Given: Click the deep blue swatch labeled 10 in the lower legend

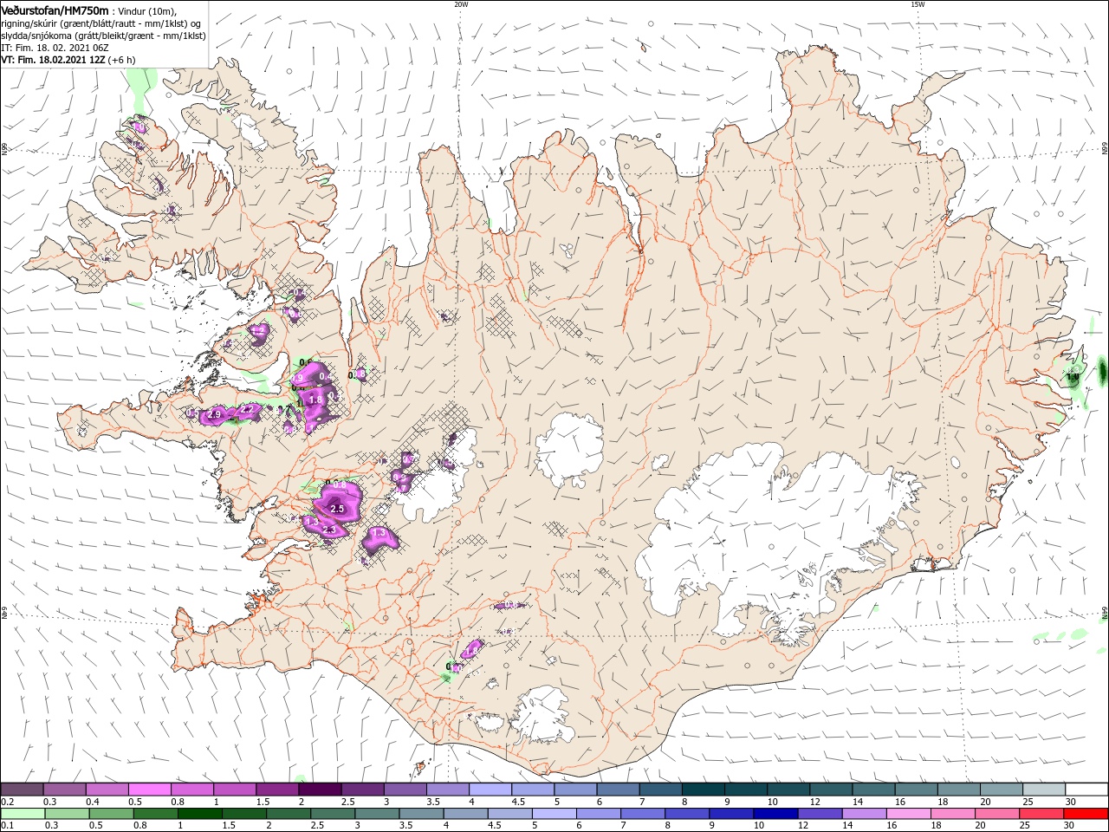Looking at the screenshot, I should coord(775,814).
